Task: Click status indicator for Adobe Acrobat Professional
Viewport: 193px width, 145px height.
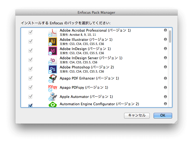Action: pos(165,30)
